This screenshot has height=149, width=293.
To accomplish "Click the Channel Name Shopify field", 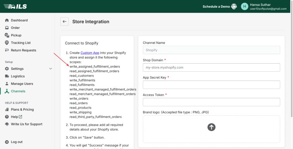I will pos(211,50).
